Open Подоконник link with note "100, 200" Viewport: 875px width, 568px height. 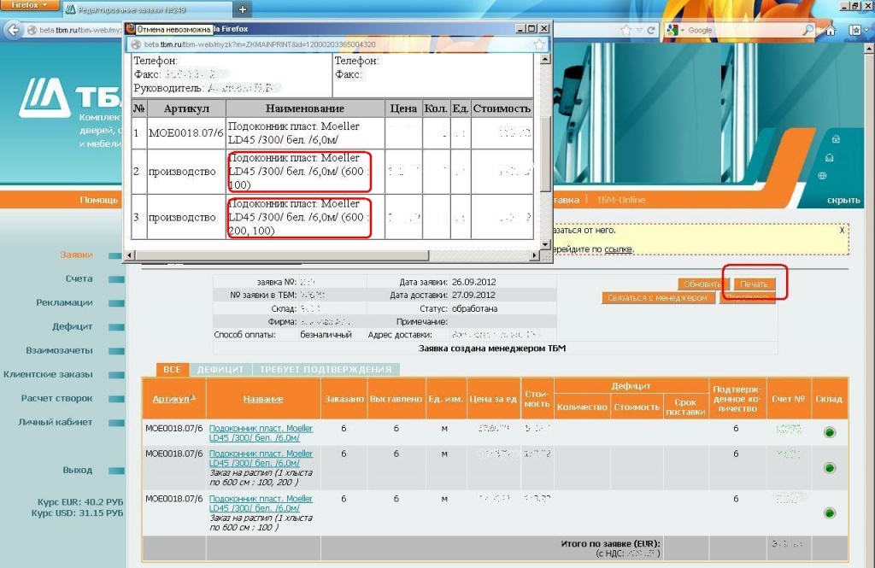coord(261,459)
